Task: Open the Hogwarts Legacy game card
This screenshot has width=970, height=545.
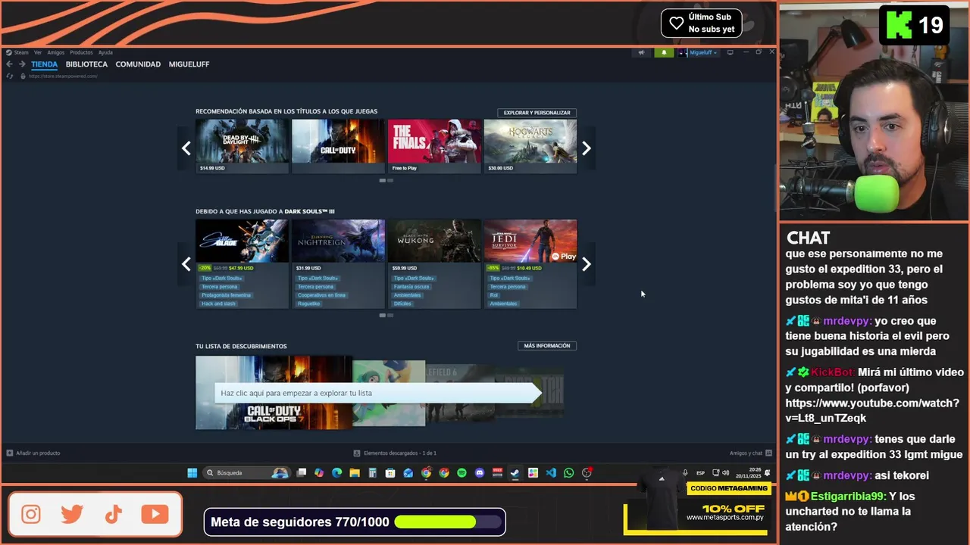Action: [530, 146]
